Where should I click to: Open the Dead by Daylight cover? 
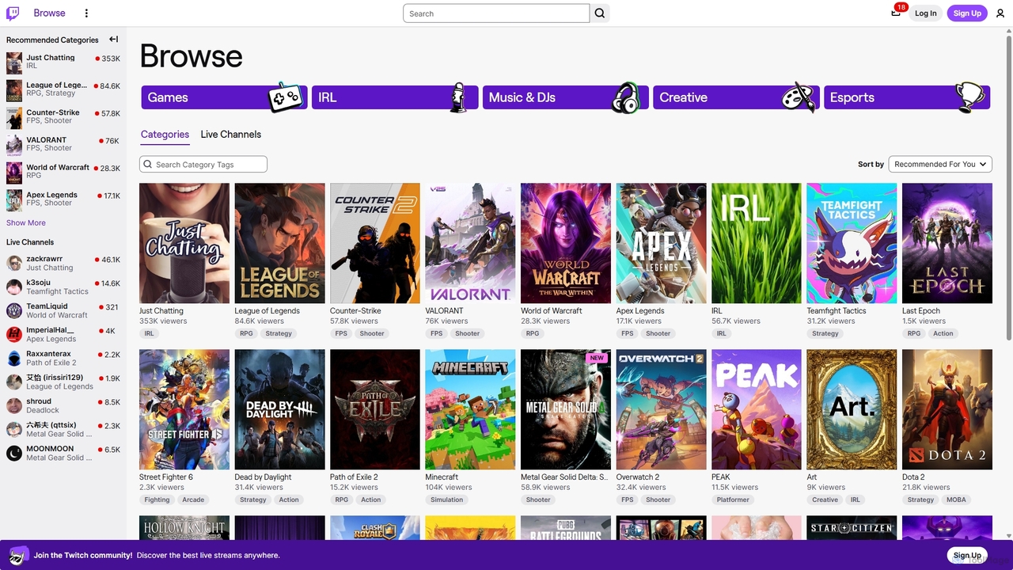coord(279,409)
